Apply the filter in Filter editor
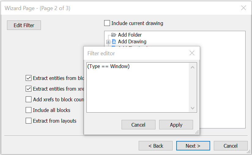 [x=176, y=125]
